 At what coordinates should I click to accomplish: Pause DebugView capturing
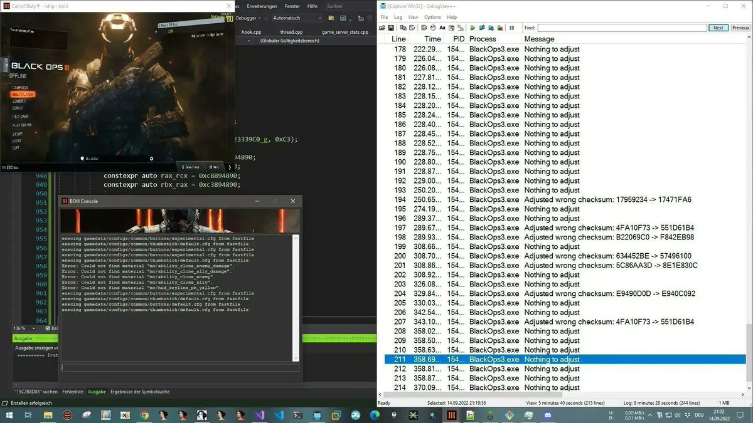511,28
